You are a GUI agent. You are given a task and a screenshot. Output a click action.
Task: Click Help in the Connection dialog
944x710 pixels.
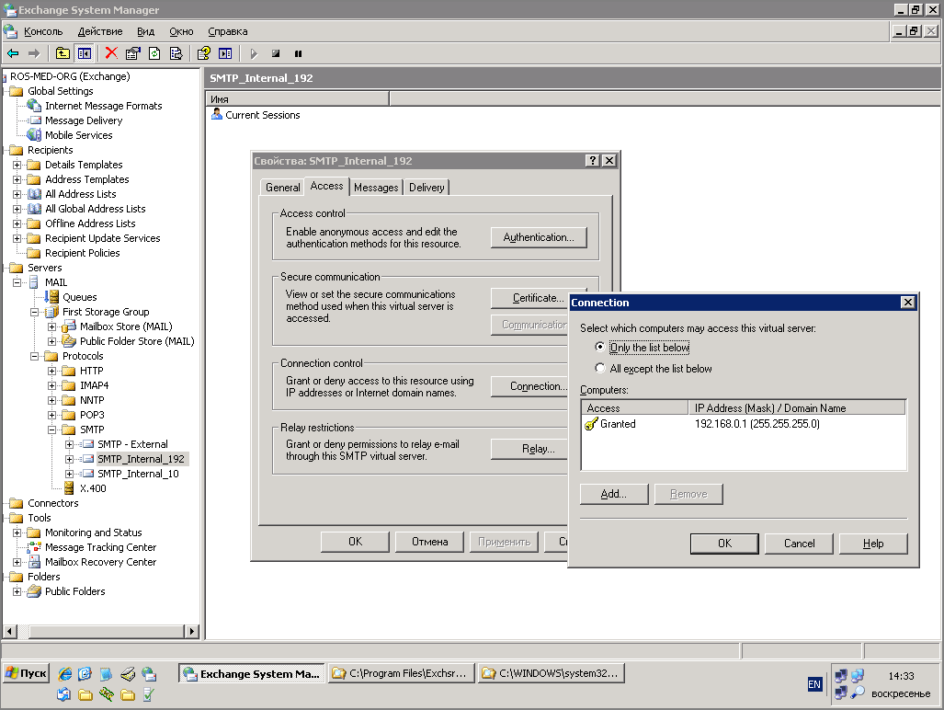873,544
